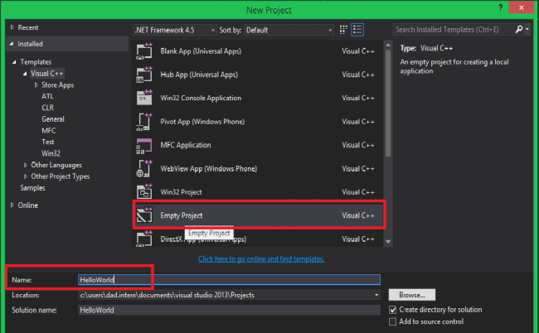Select Empty Project template name
This screenshot has height=333, width=539.
[182, 215]
